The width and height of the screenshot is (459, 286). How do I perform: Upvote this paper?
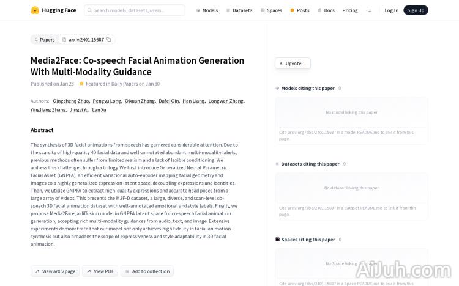[293, 64]
